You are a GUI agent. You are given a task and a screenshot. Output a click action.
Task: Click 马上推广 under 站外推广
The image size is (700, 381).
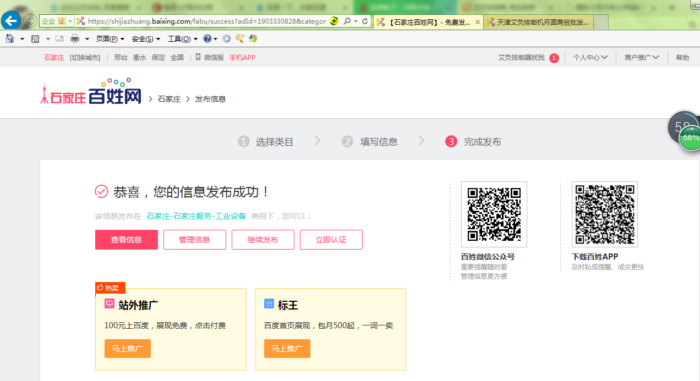pyautogui.click(x=127, y=349)
